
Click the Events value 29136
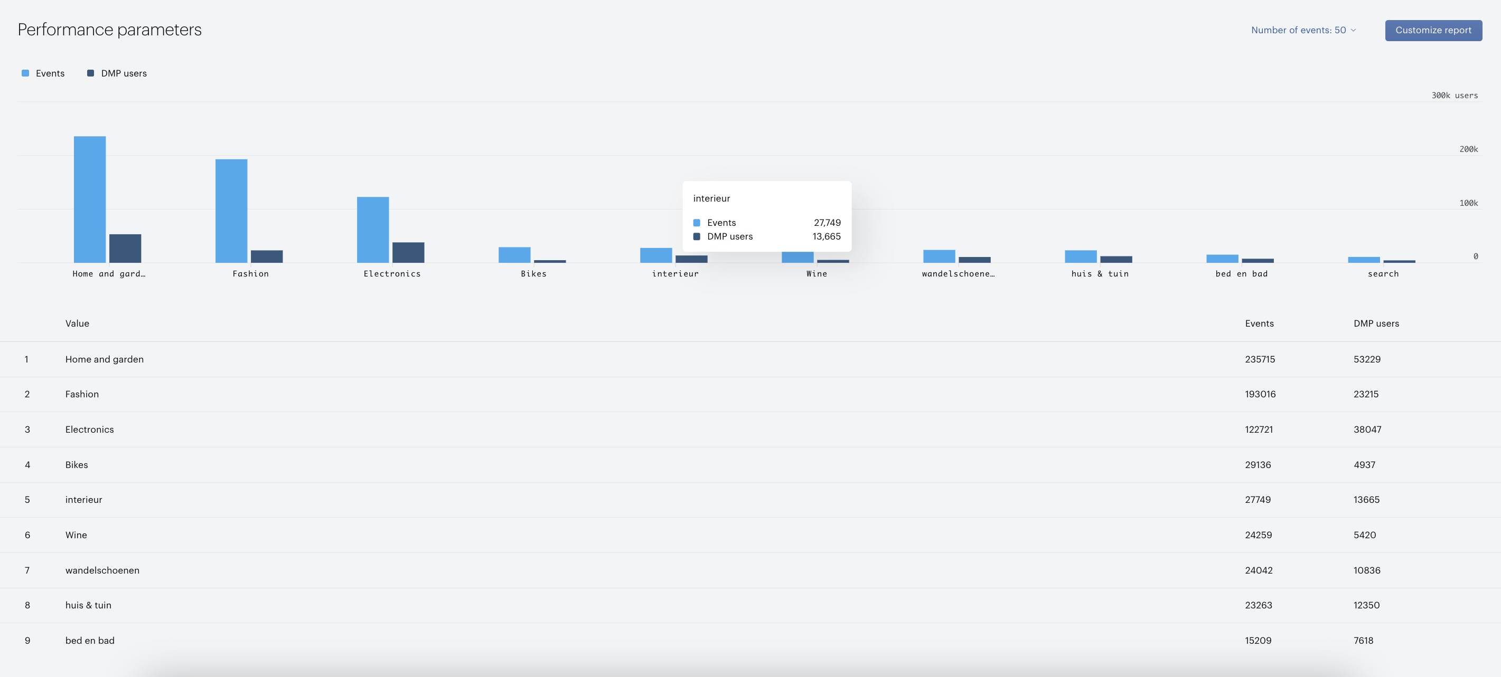(1258, 464)
